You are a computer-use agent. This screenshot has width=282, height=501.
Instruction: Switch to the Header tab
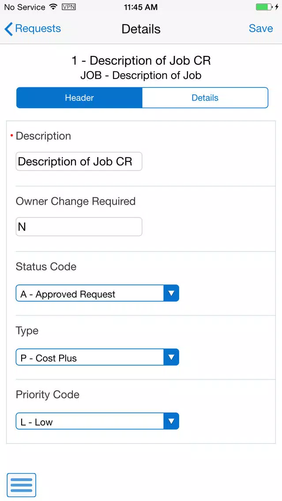tap(79, 98)
